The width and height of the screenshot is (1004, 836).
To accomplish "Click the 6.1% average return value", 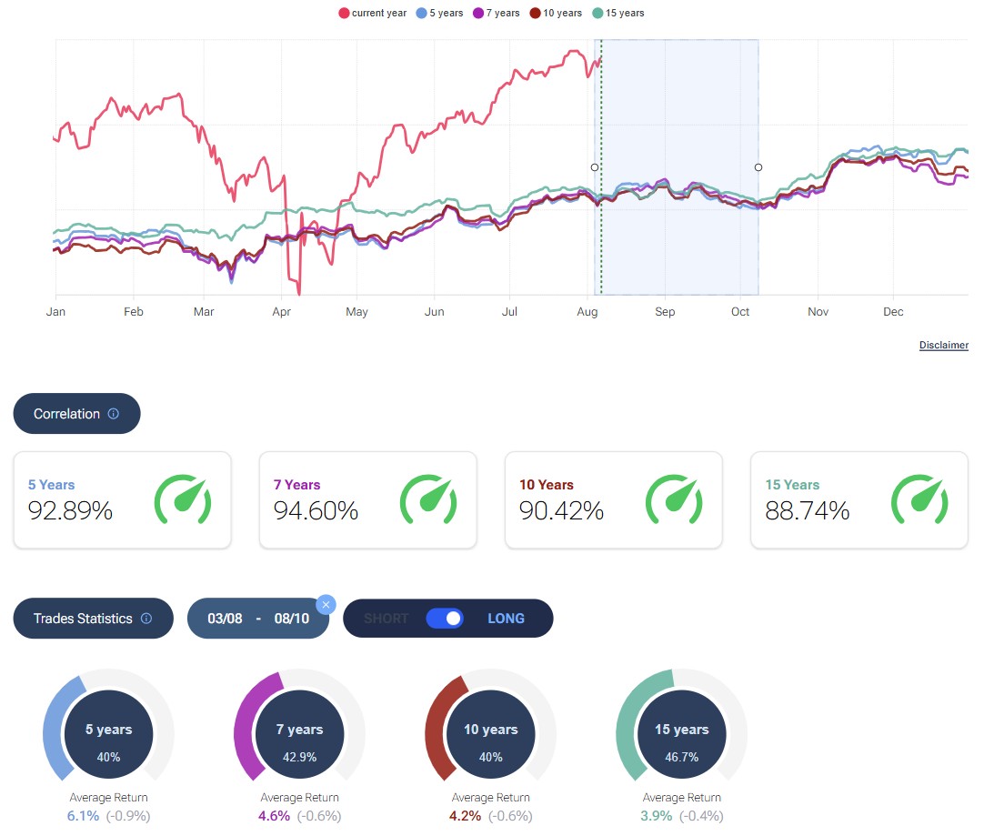I will coord(84,816).
